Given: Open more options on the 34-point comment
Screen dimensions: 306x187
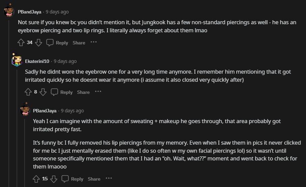Looking at the screenshot, I should pos(93,42).
